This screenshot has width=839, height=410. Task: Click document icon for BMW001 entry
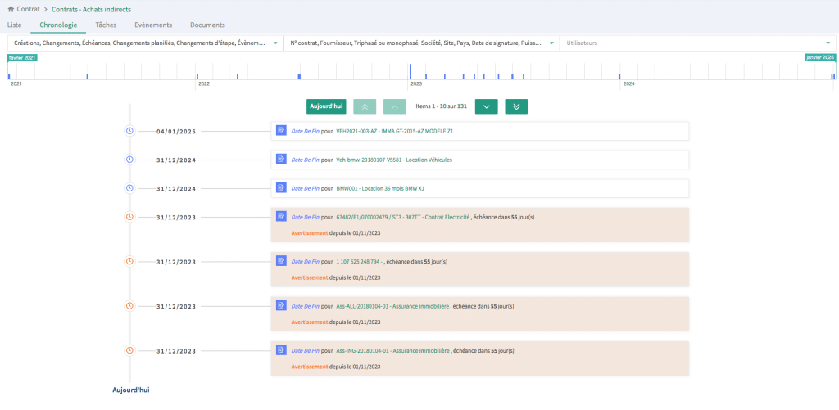pyautogui.click(x=281, y=187)
